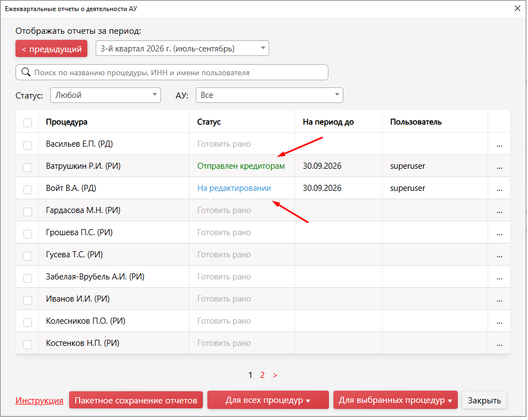
Task: Open more actions for Ватрушкин Р.И. row
Action: pos(499,168)
